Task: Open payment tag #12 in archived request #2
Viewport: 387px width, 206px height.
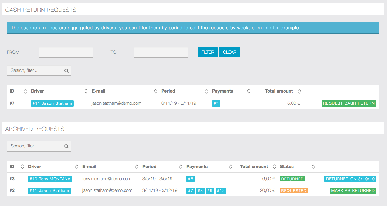Action: (x=221, y=191)
